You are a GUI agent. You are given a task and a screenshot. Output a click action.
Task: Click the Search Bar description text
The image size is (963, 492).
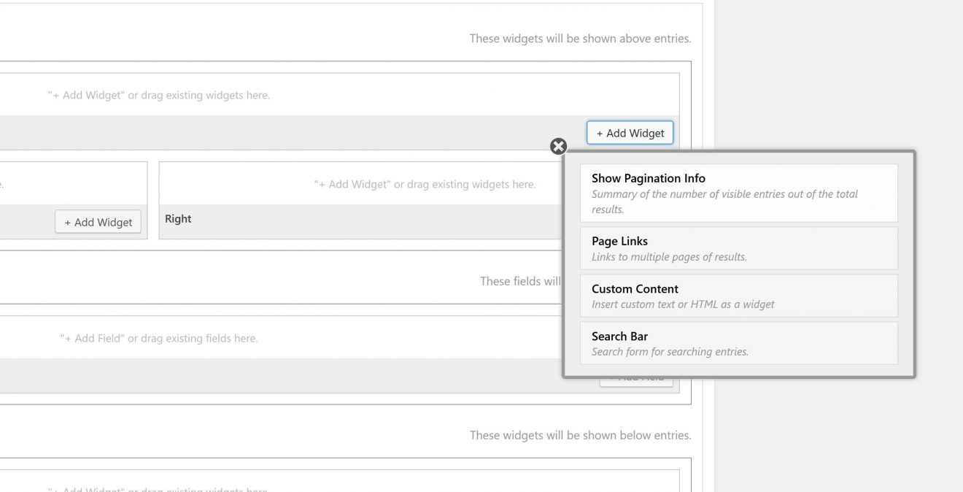[671, 351]
